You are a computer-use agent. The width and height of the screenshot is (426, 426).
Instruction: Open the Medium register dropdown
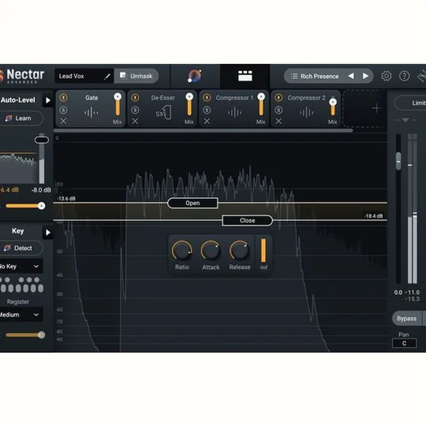[x=21, y=315]
